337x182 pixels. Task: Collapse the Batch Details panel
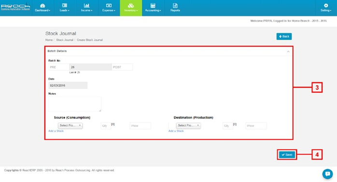click(x=288, y=51)
